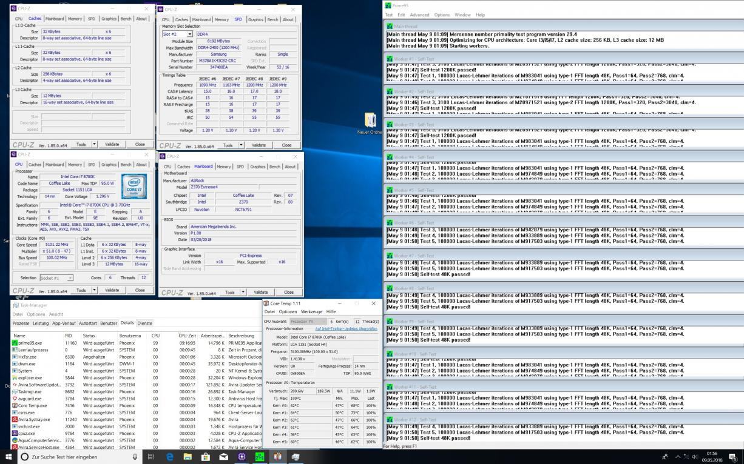Select the prime95.exe process icon in Task-Manager
Image resolution: width=744 pixels, height=464 pixels.
click(x=15, y=343)
